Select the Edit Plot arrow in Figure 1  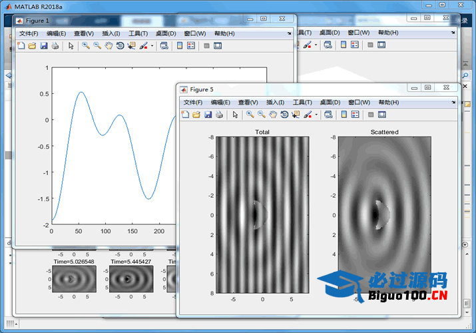71,46
